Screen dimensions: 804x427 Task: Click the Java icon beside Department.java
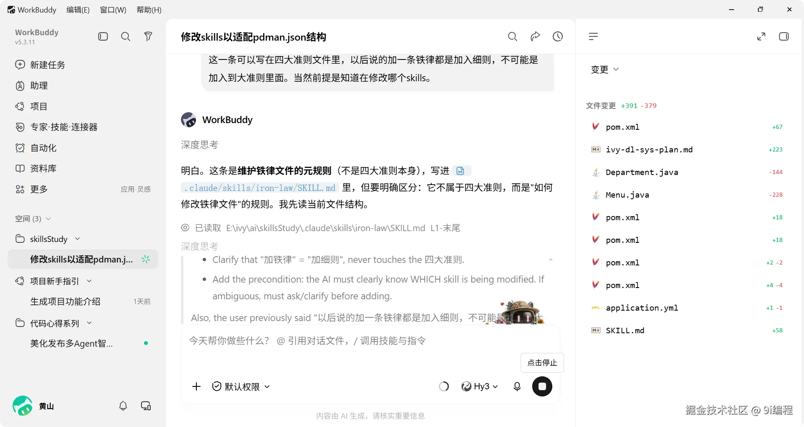(595, 172)
